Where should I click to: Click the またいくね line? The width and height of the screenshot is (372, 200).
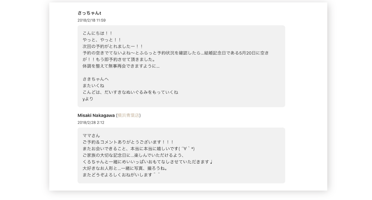[93, 86]
